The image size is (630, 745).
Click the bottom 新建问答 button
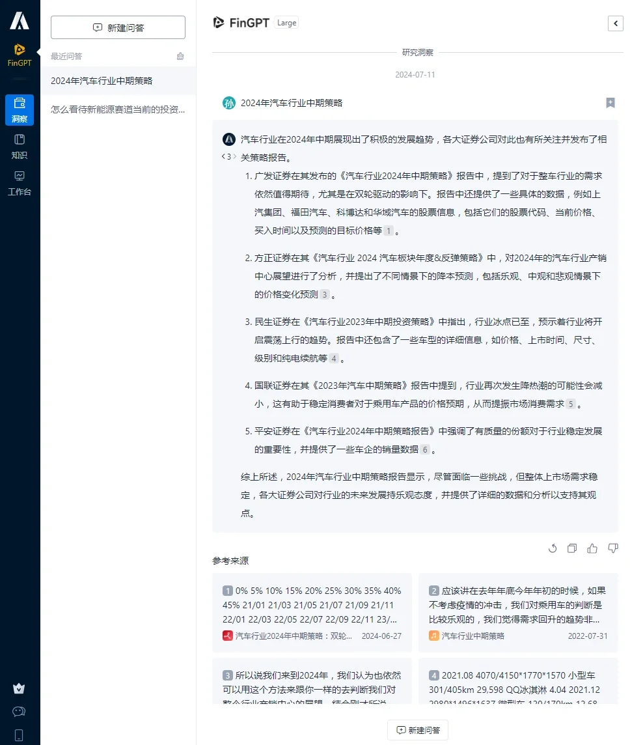point(418,730)
